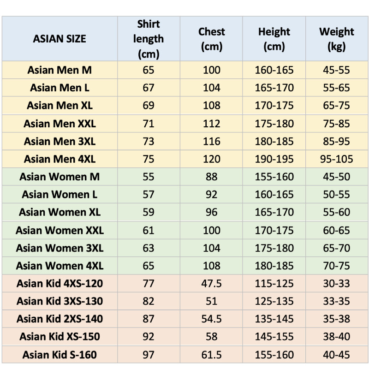369x369 pixels.
Task: Click the chest value 116 for Men 3XL
Action: click(212, 141)
